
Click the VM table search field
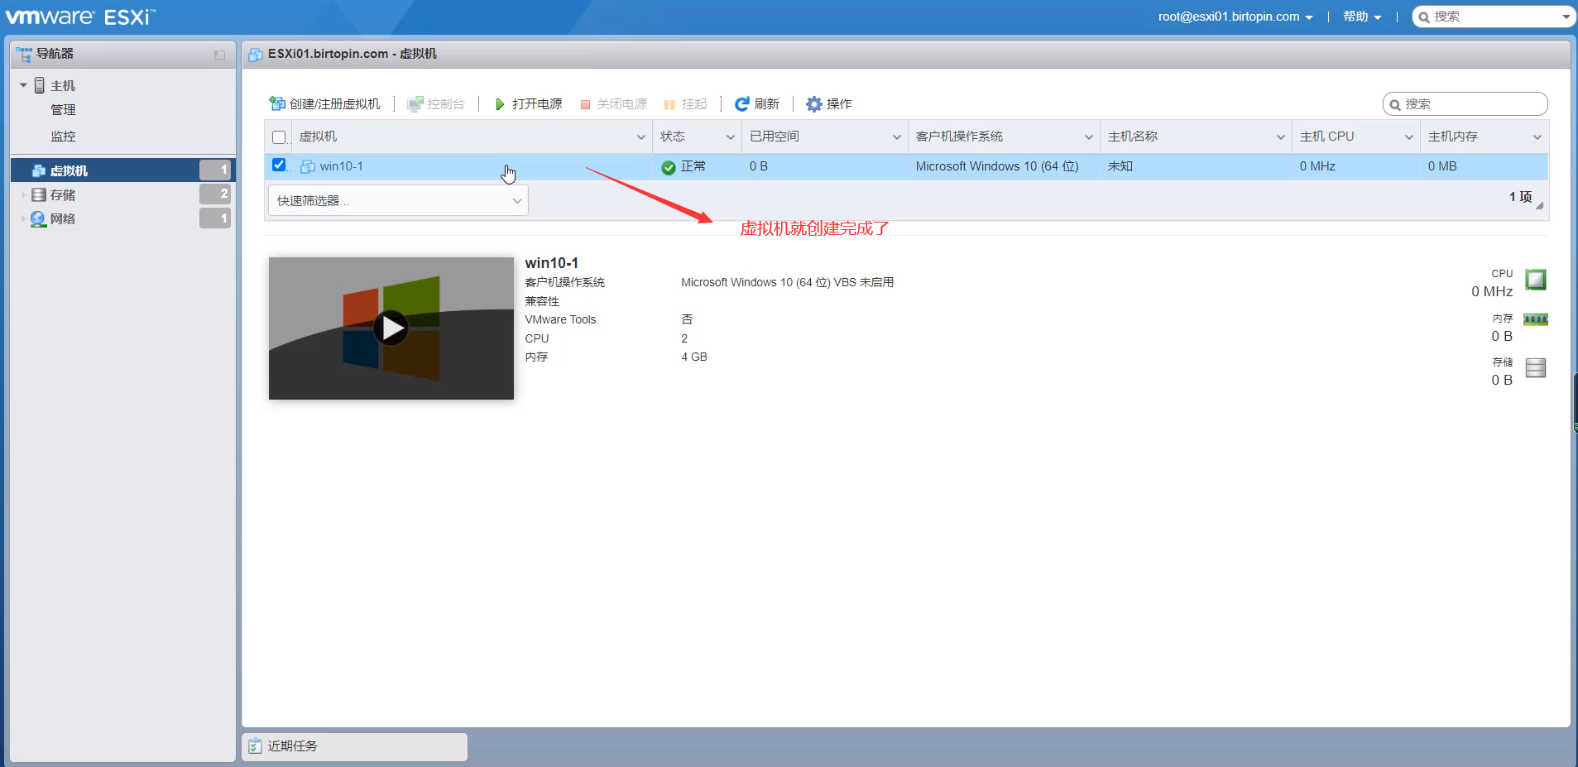pyautogui.click(x=1465, y=104)
